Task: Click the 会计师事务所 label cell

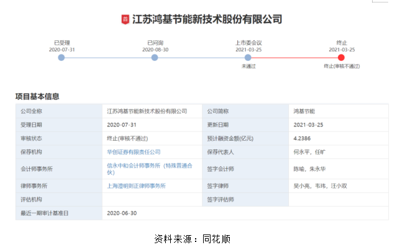Action: pos(59,169)
